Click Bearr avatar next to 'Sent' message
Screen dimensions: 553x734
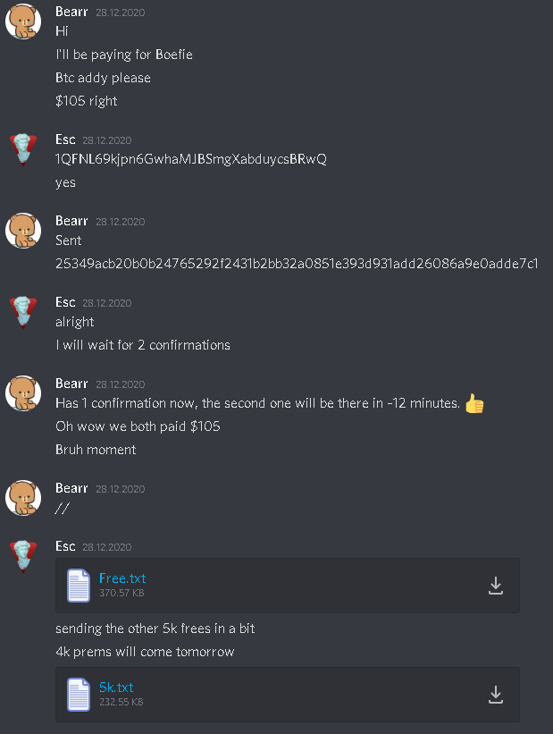23,231
